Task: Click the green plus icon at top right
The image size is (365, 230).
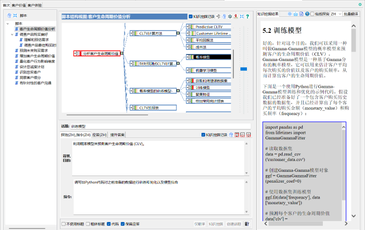Action: [361, 3]
